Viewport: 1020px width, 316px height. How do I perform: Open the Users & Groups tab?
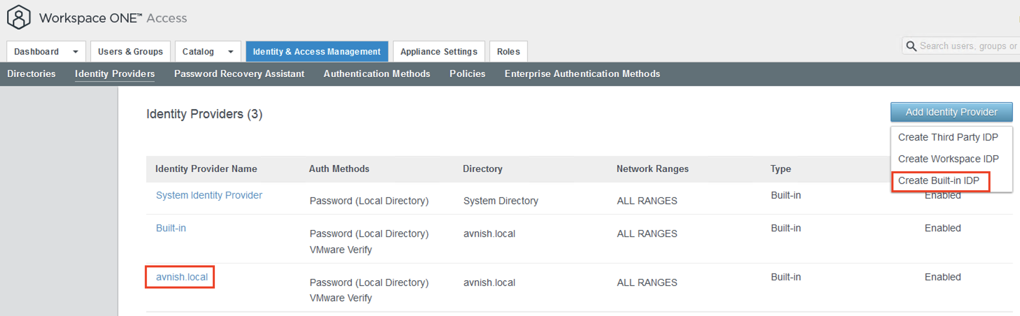point(130,52)
